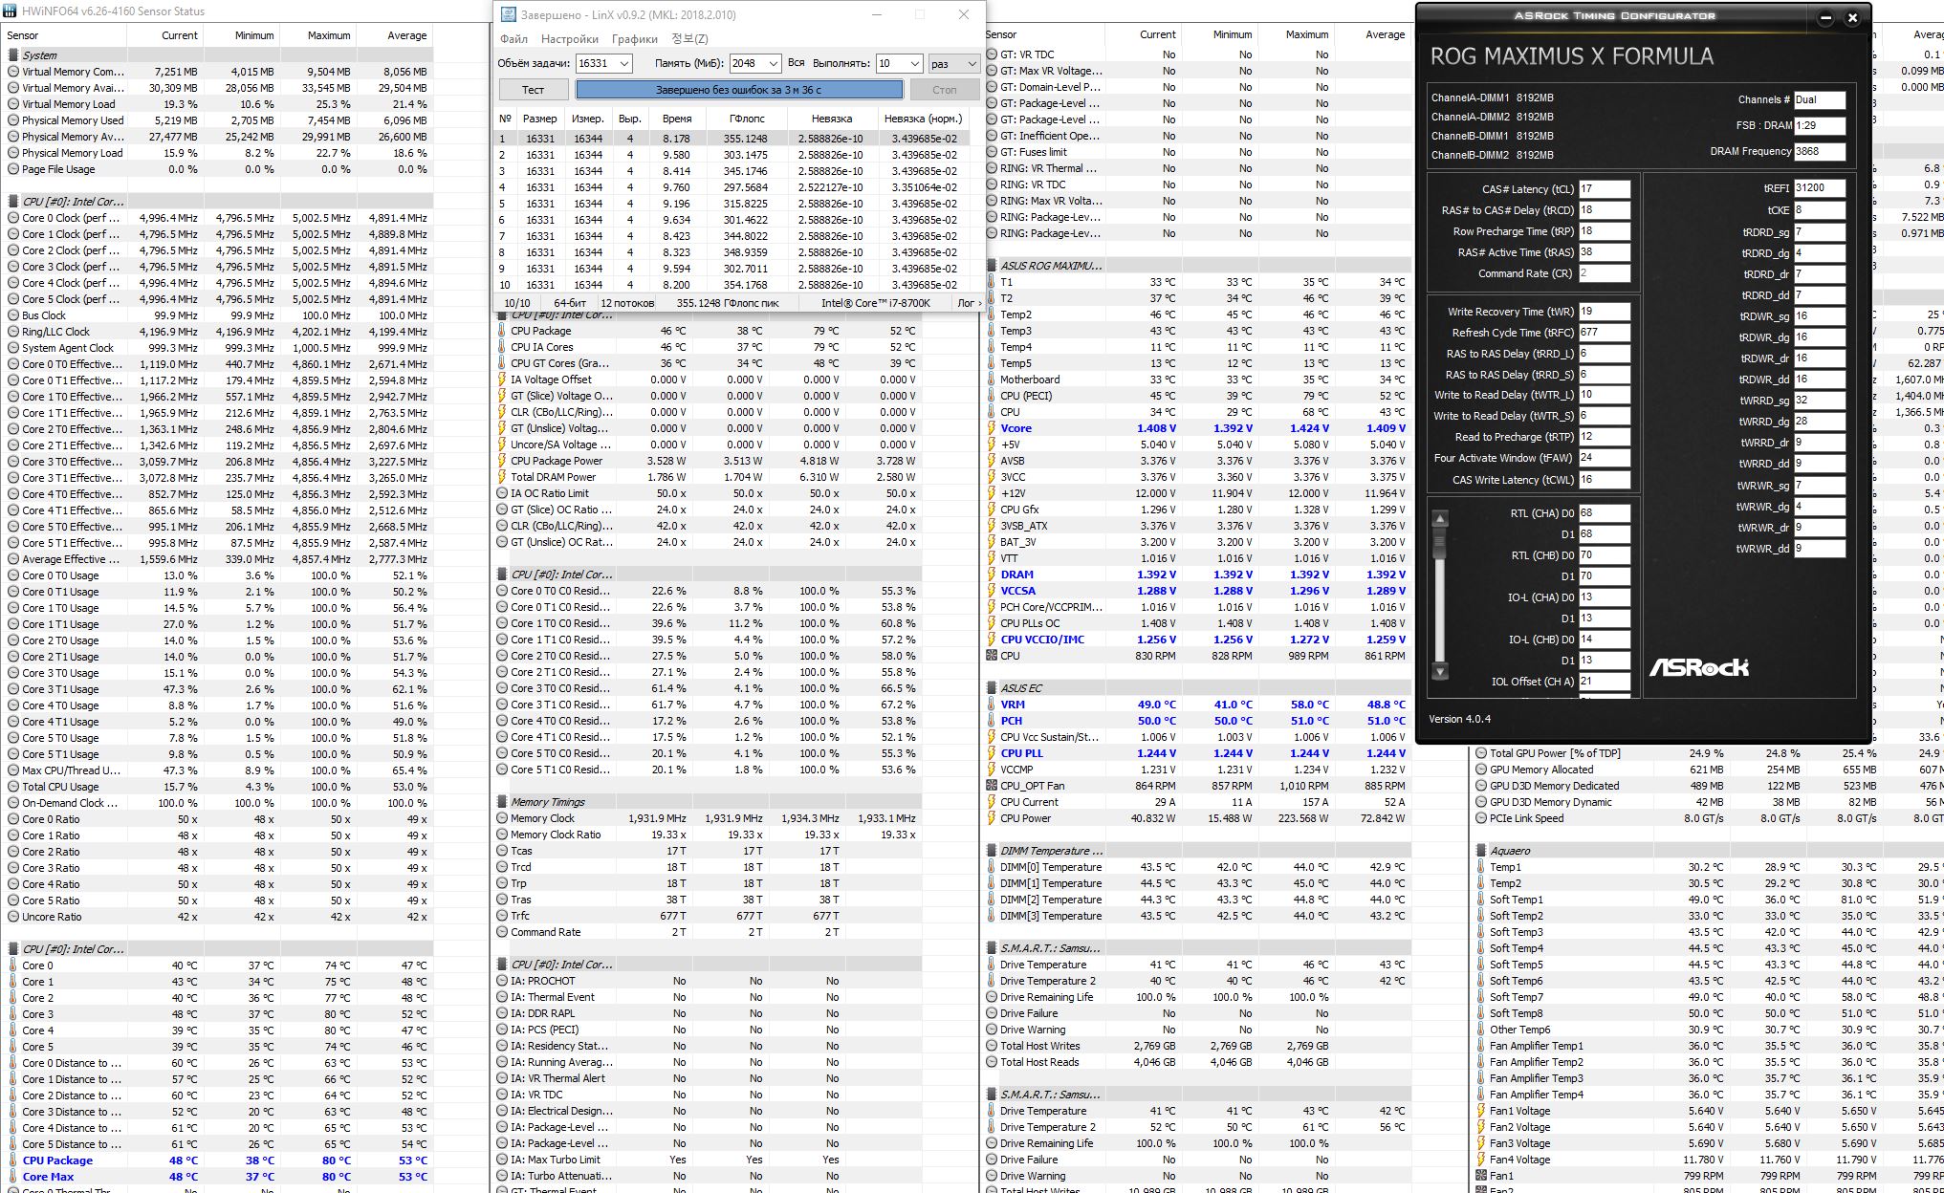Click the icon beside Memory Clock Ratio
Image resolution: width=1944 pixels, height=1193 pixels.
coord(502,835)
